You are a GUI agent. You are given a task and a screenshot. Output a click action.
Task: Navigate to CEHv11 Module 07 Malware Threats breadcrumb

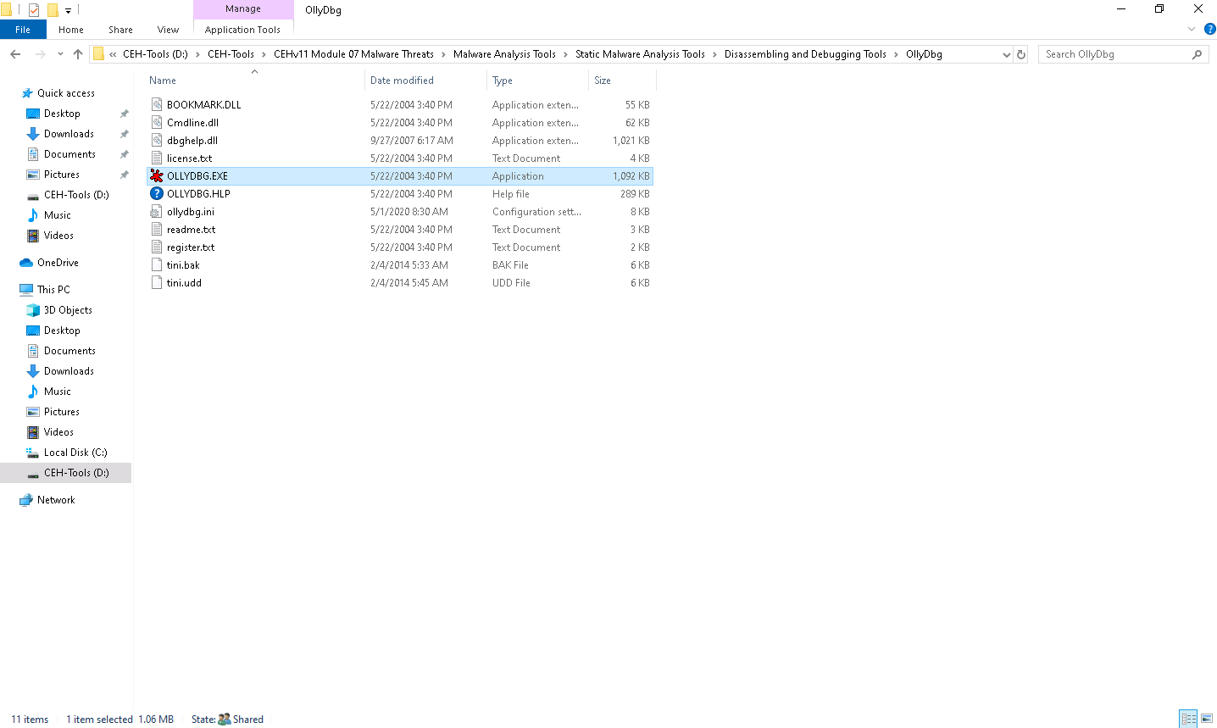tap(353, 54)
